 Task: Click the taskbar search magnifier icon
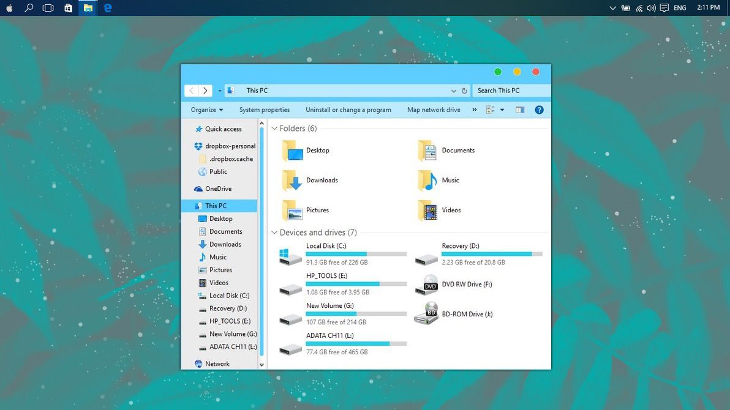[x=29, y=8]
